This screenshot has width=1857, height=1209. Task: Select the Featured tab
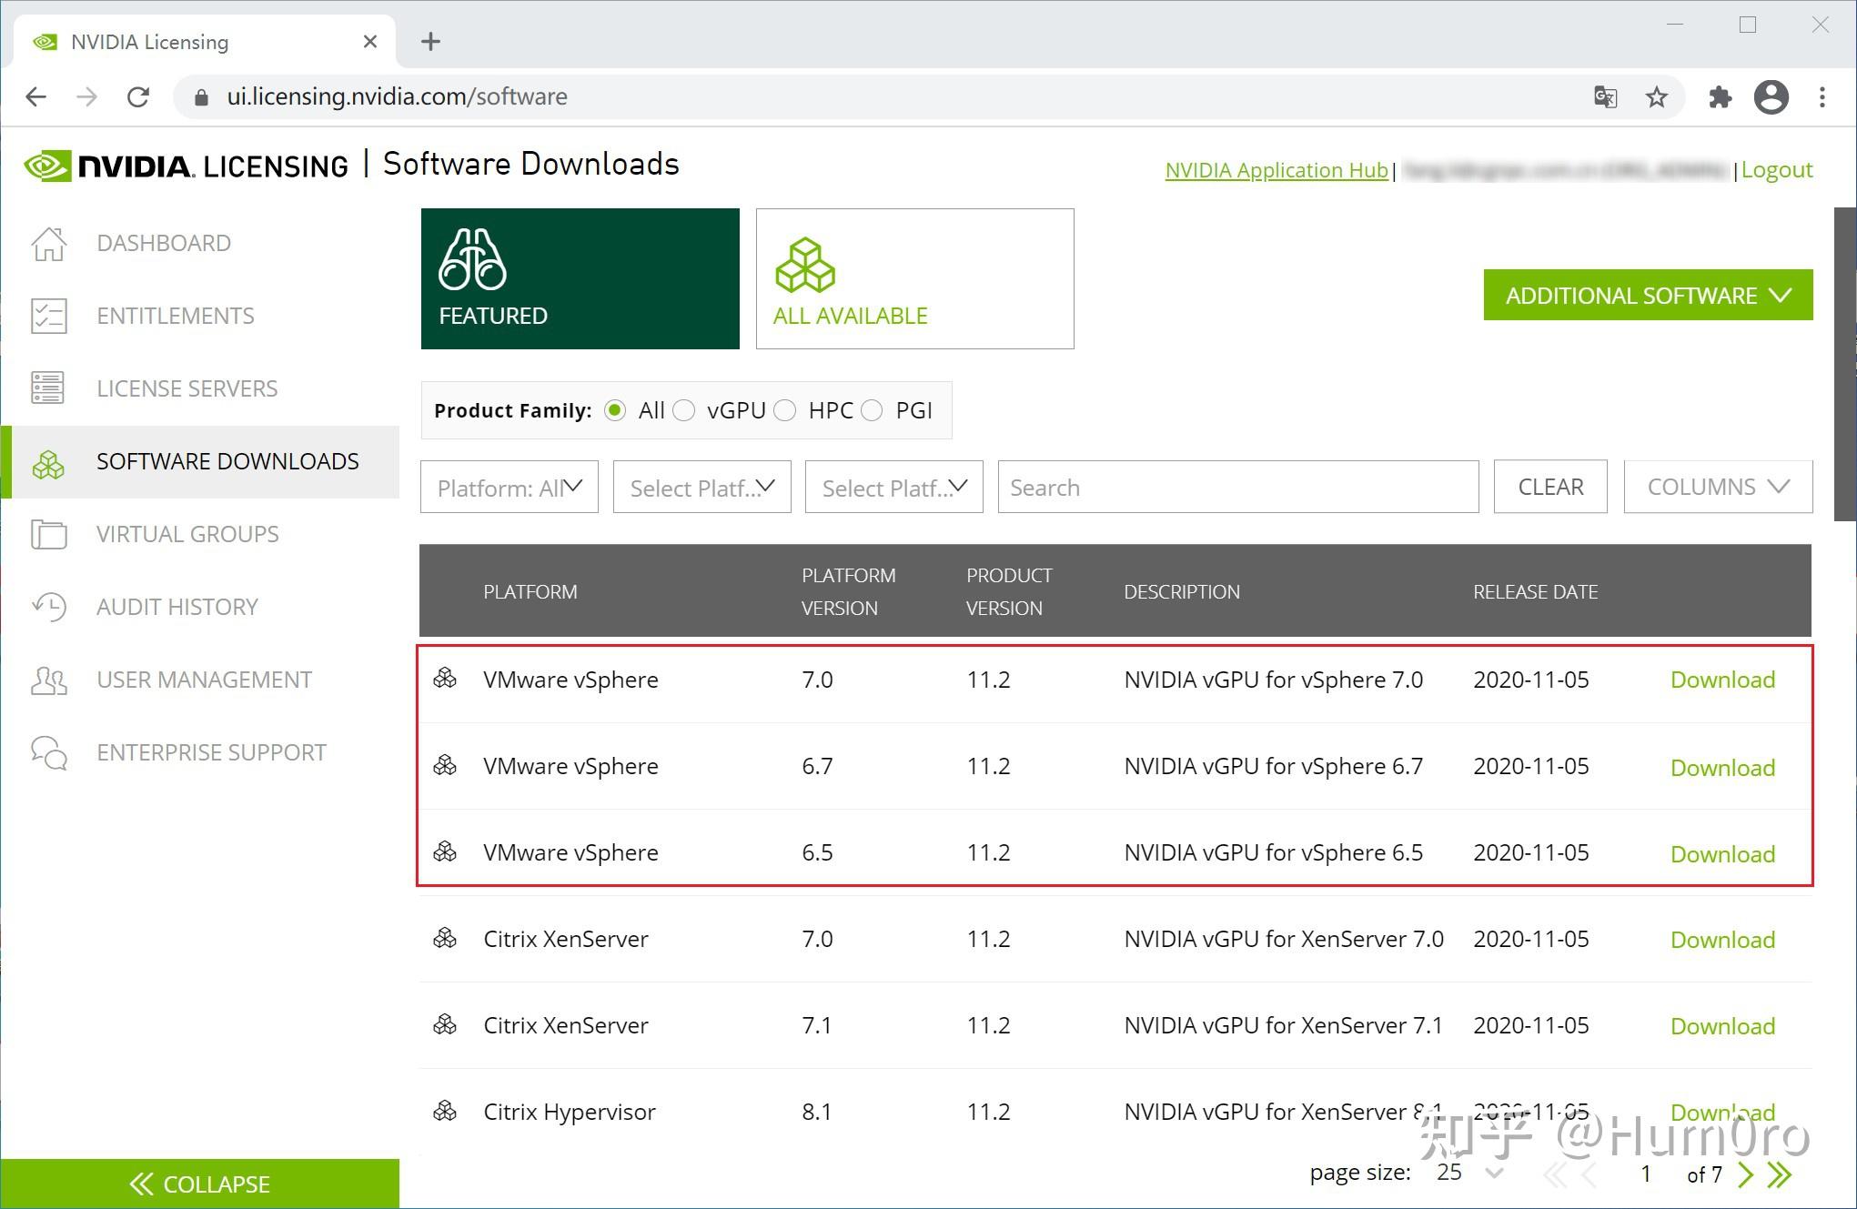(x=580, y=278)
